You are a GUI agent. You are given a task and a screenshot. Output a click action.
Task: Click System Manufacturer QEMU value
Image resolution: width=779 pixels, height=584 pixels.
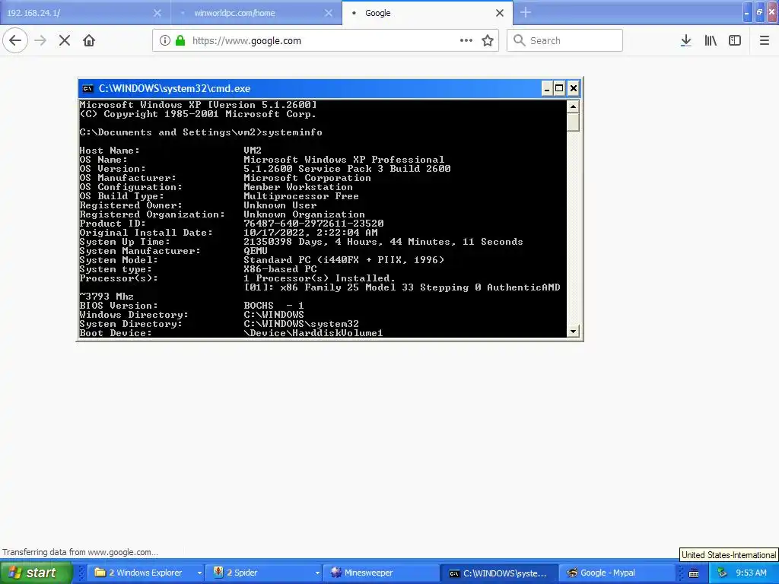[x=256, y=251]
